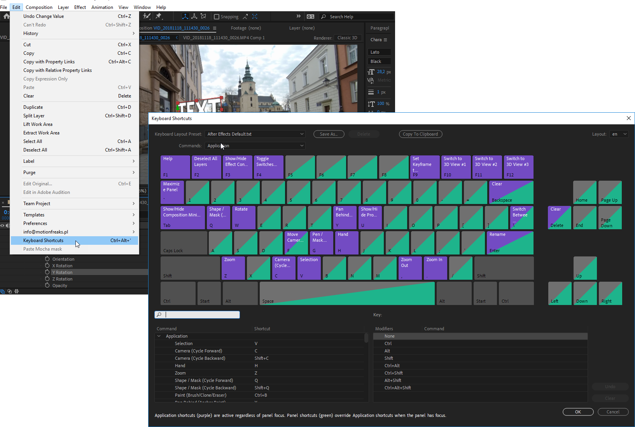Click the purple Hand key on keyboard map
This screenshot has height=427, width=635.
346,243
